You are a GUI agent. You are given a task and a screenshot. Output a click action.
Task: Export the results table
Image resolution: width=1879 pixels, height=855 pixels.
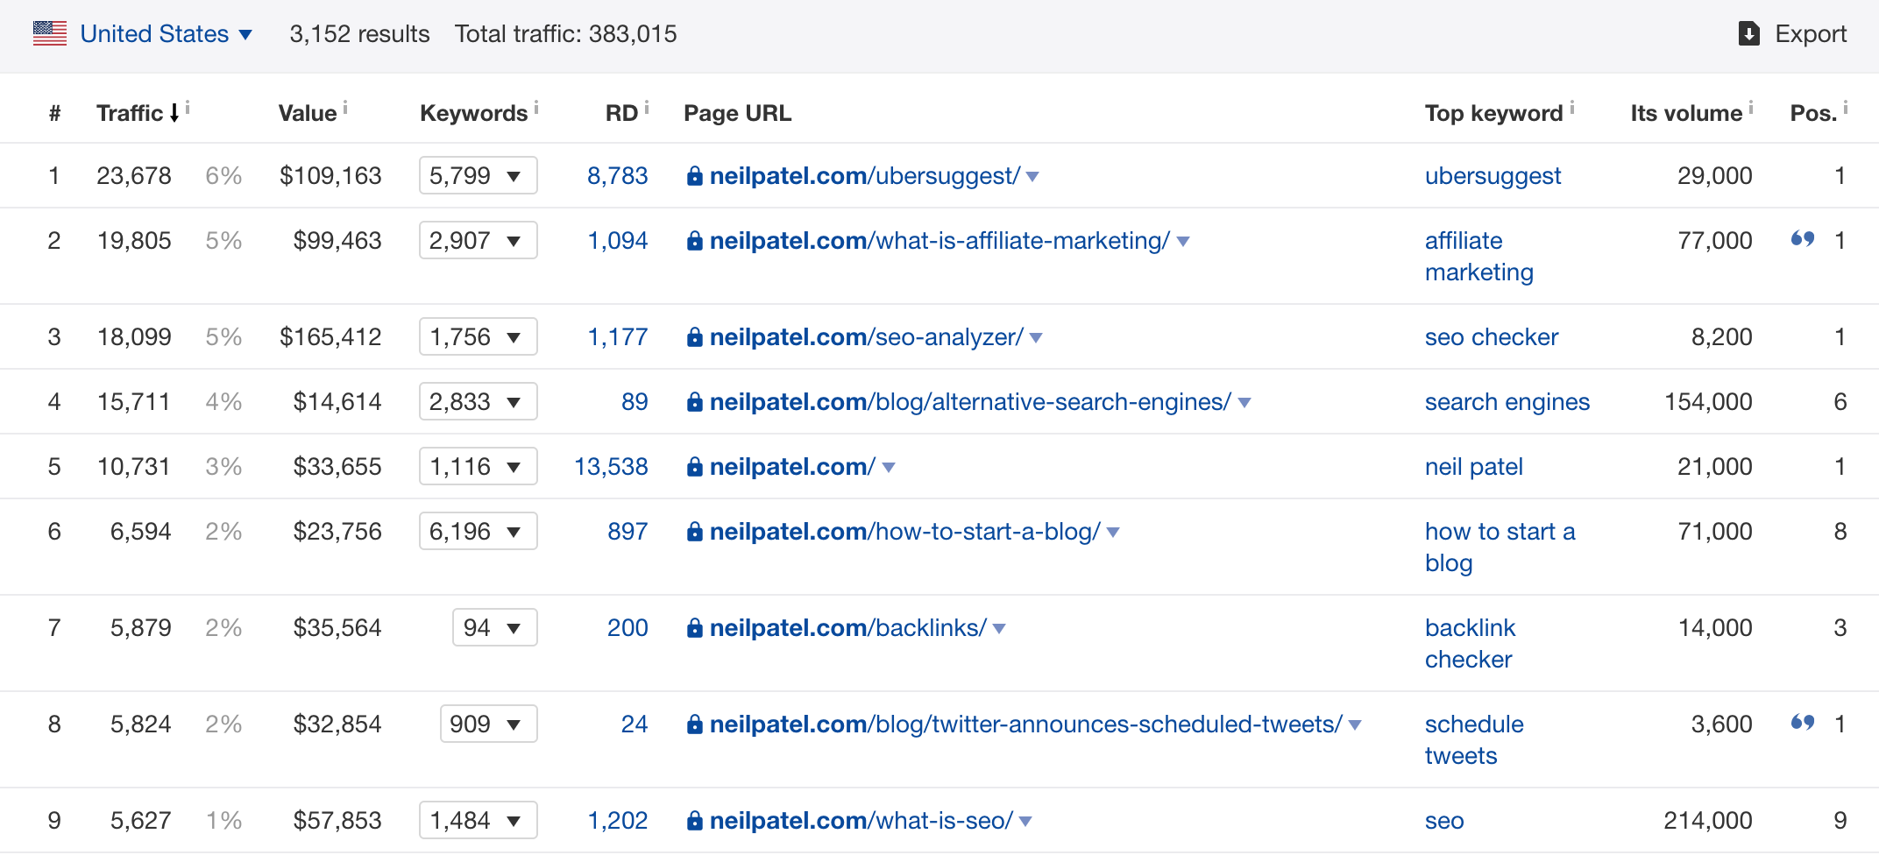(1792, 34)
